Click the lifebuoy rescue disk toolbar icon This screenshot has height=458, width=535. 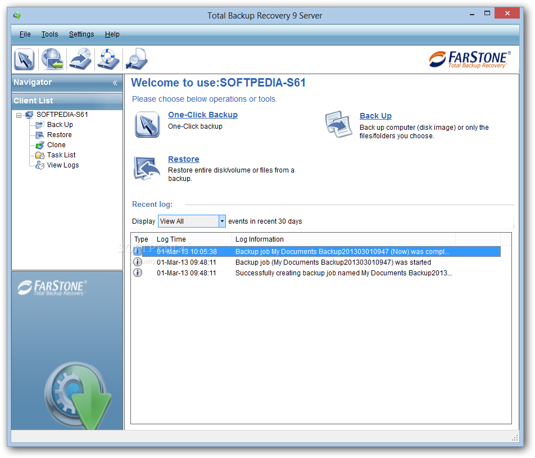pyautogui.click(x=108, y=59)
